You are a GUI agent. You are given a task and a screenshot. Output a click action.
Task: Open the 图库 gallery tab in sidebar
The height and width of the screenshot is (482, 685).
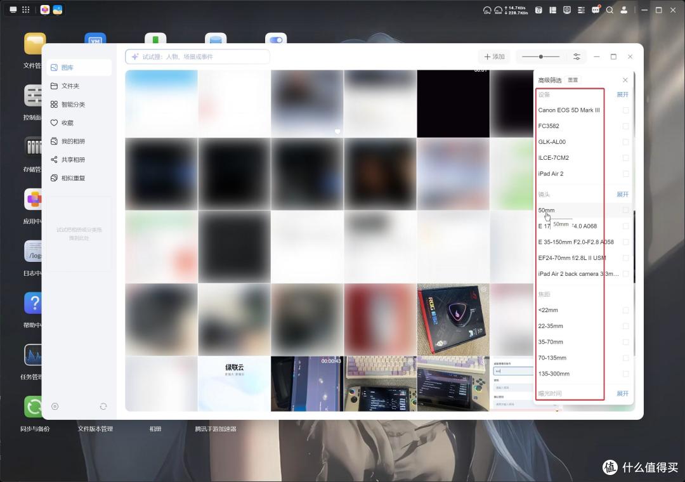79,68
